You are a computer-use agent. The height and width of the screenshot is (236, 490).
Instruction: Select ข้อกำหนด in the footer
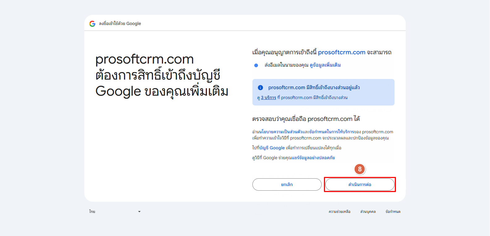point(393,212)
